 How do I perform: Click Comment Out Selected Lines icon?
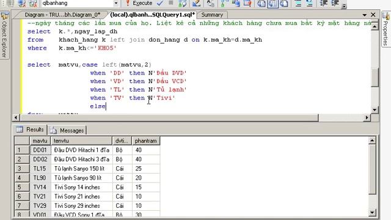pos(298,3)
